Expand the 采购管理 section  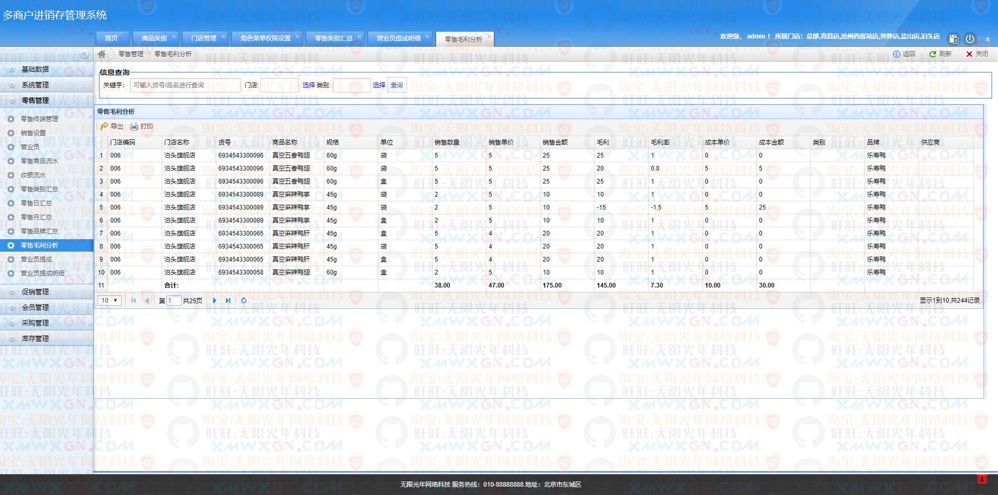pyautogui.click(x=46, y=323)
